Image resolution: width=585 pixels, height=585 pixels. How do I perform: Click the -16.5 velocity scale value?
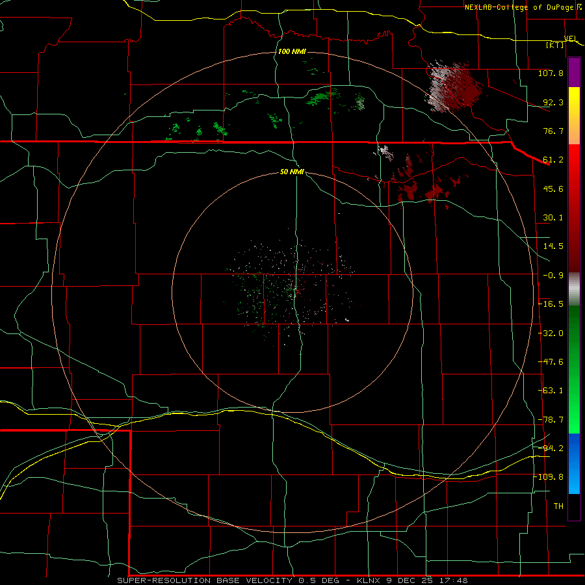[x=551, y=304]
